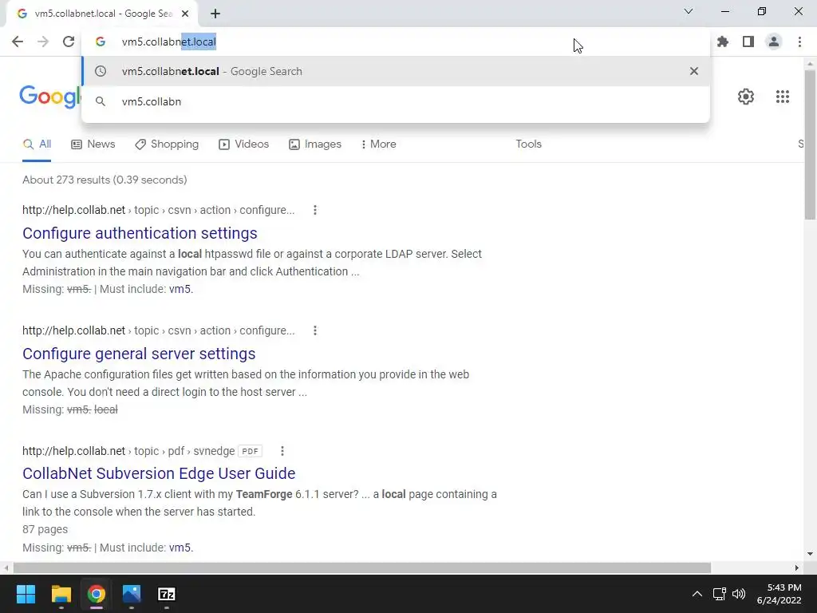Open the tab search chevron
Image resolution: width=817 pixels, height=613 pixels.
(689, 11)
